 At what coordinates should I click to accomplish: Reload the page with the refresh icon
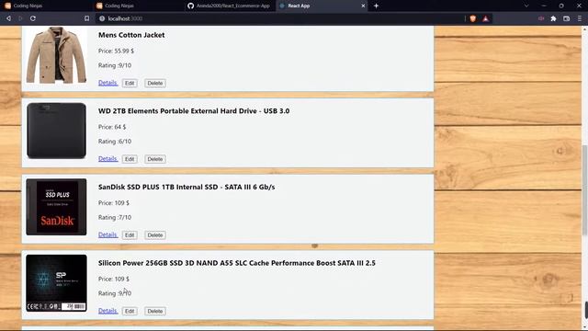33,18
